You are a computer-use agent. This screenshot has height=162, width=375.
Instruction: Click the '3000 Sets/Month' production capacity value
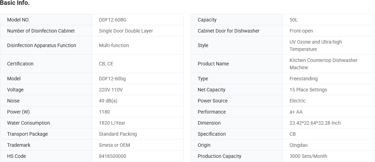308,156
